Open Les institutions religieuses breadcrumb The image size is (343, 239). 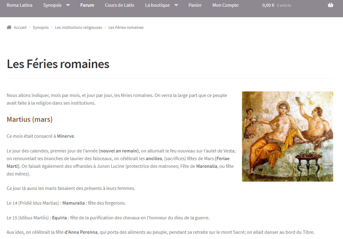tap(79, 28)
